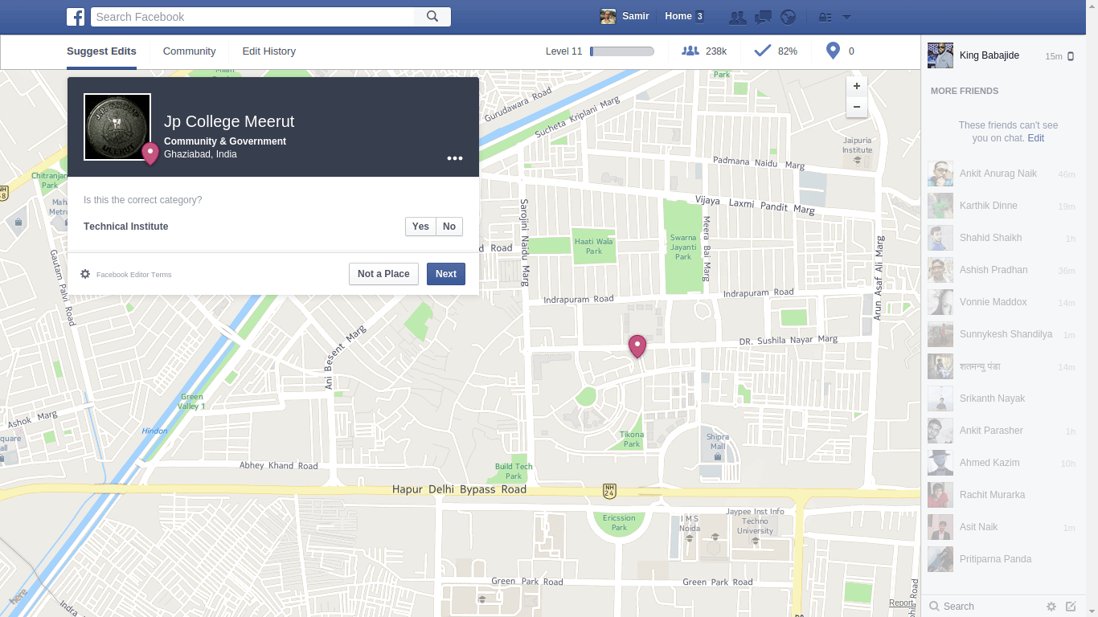Click the search magnifier button
Viewport: 1098px width, 617px height.
point(432,17)
